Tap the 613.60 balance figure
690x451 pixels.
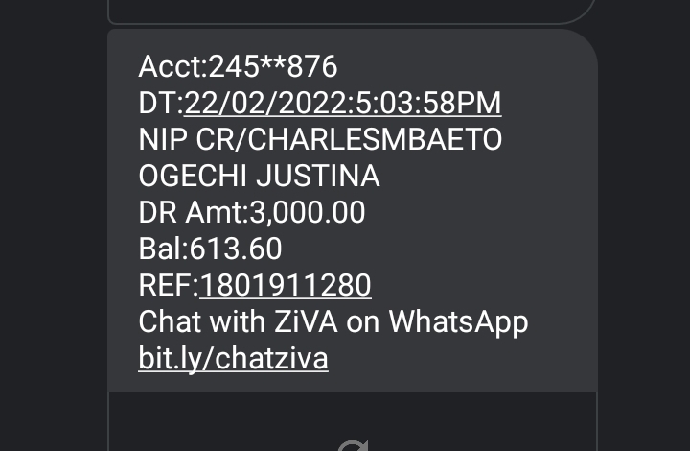pyautogui.click(x=236, y=249)
